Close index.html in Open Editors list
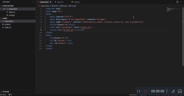This screenshot has width=184, height=96. pos(4,9)
